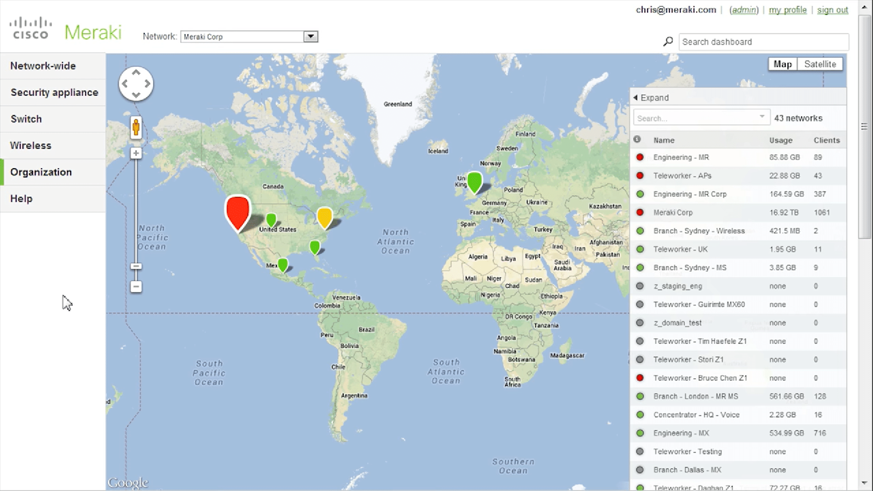873x491 pixels.
Task: Click the admin link
Action: [x=744, y=10]
